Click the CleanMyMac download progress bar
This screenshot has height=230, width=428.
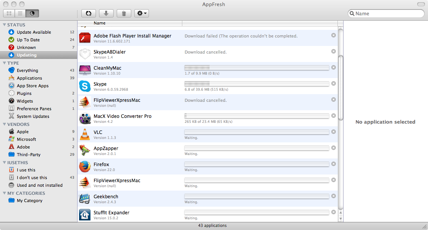pos(256,68)
